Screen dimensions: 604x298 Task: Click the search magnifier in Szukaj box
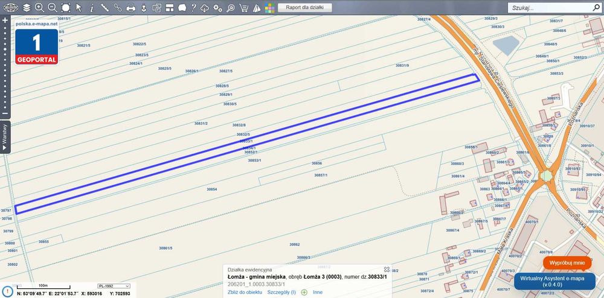[596, 7]
